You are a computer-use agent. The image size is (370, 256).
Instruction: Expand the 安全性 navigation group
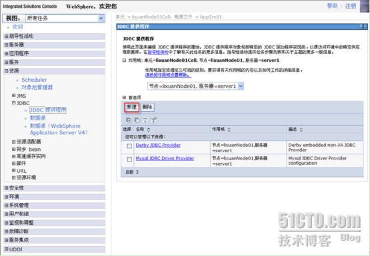tap(7, 188)
